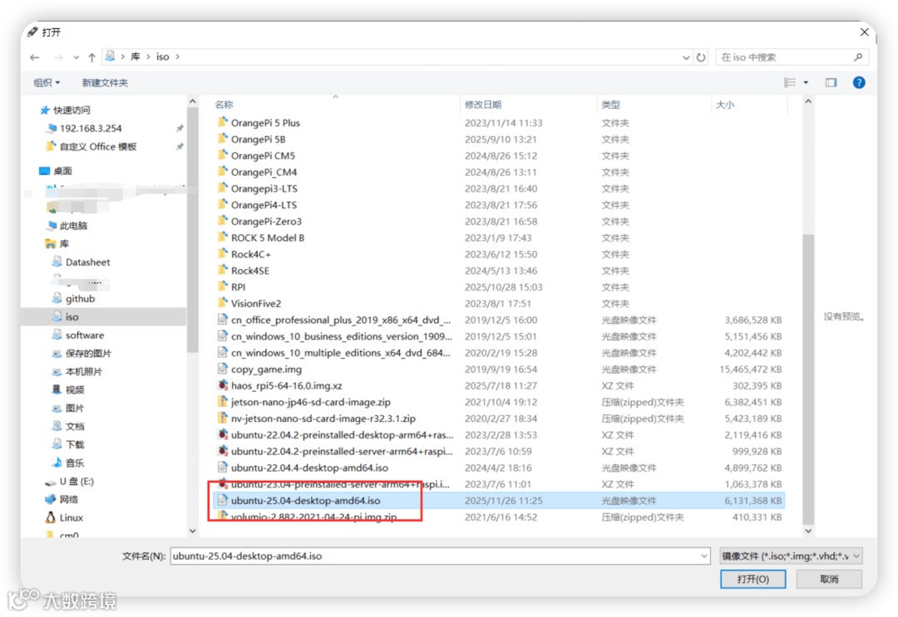Image resolution: width=898 pixels, height=617 pixels.
Task: Select 桌面 in sidebar
Action: (x=62, y=170)
